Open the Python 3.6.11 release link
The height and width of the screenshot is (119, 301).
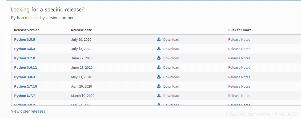[26, 67]
